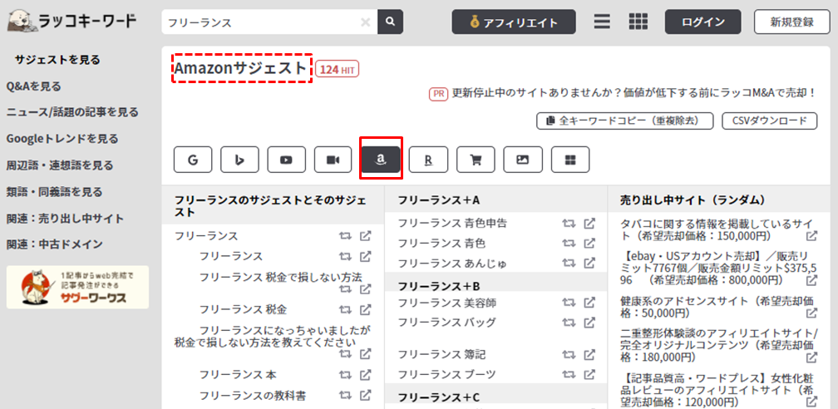The height and width of the screenshot is (409, 838).
Task: Click 全キーワードコピー（重複除去） button
Action: click(x=625, y=121)
